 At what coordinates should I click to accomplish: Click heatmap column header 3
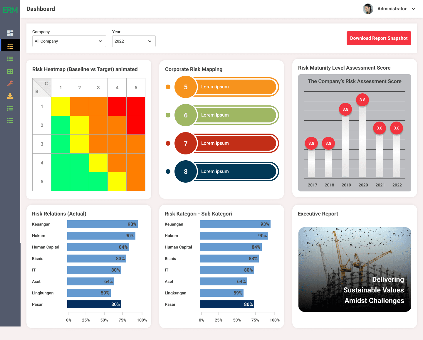[x=98, y=88]
